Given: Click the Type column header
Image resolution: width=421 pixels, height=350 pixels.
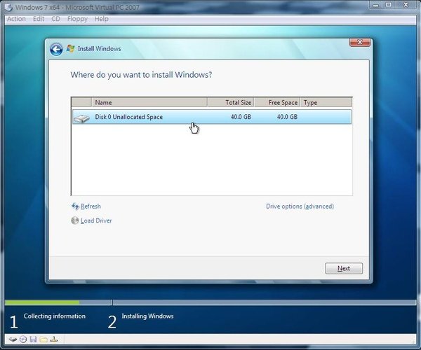Looking at the screenshot, I should click(326, 102).
